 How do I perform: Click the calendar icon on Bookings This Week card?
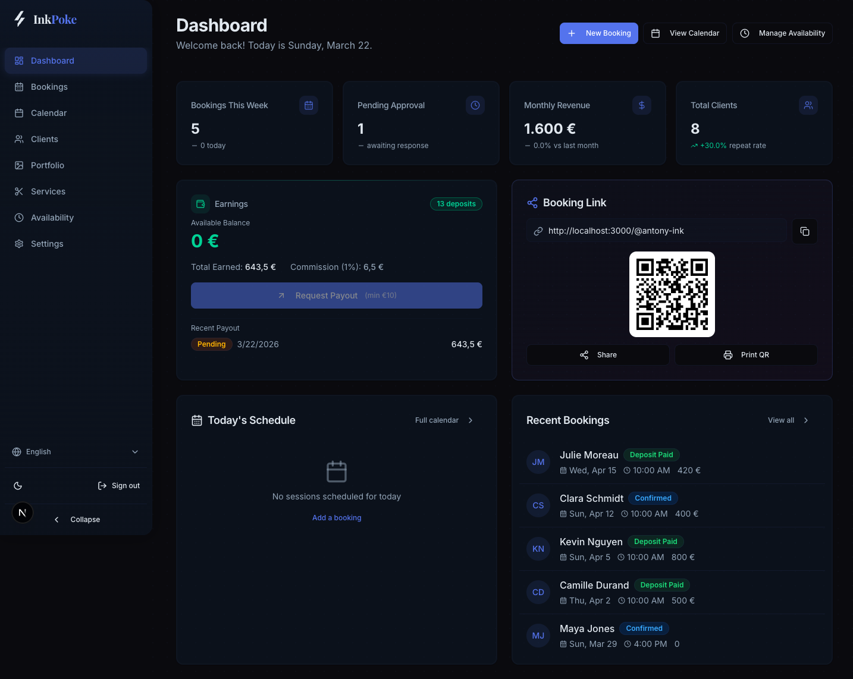(308, 105)
